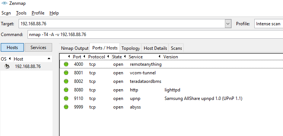
Task: Click port number 8080 cell
Action: 79,90
